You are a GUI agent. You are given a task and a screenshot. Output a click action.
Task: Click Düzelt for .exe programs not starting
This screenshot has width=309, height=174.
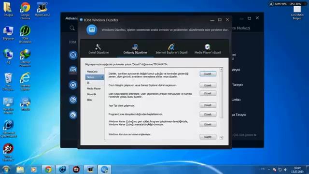pos(208,115)
